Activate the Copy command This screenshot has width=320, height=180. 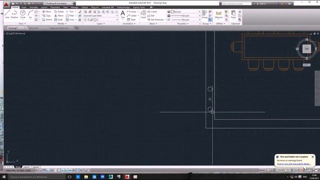46,15
